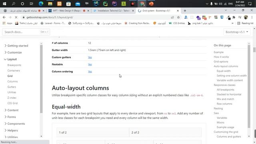Open the tab search dropdown arrow

(x=226, y=10)
